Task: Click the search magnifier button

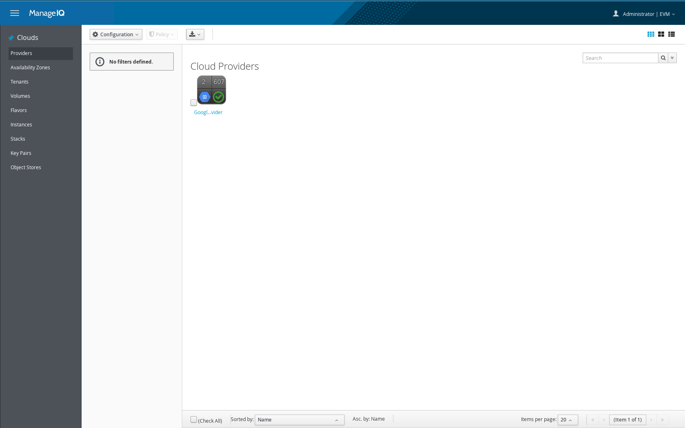Action: [663, 58]
